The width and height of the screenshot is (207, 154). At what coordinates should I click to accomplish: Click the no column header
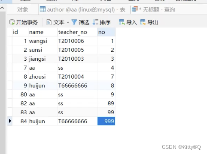[106, 32]
